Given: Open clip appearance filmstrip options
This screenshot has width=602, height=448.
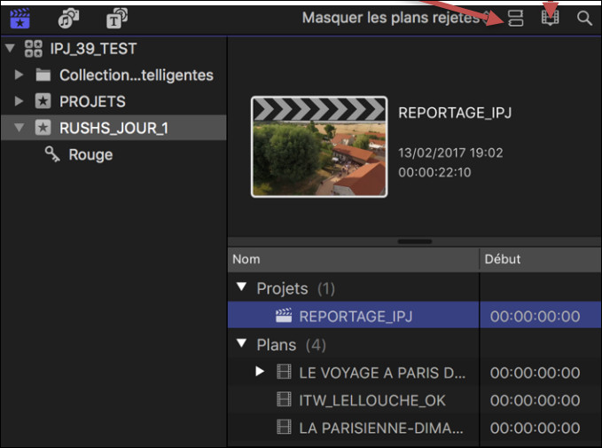Looking at the screenshot, I should 550,18.
